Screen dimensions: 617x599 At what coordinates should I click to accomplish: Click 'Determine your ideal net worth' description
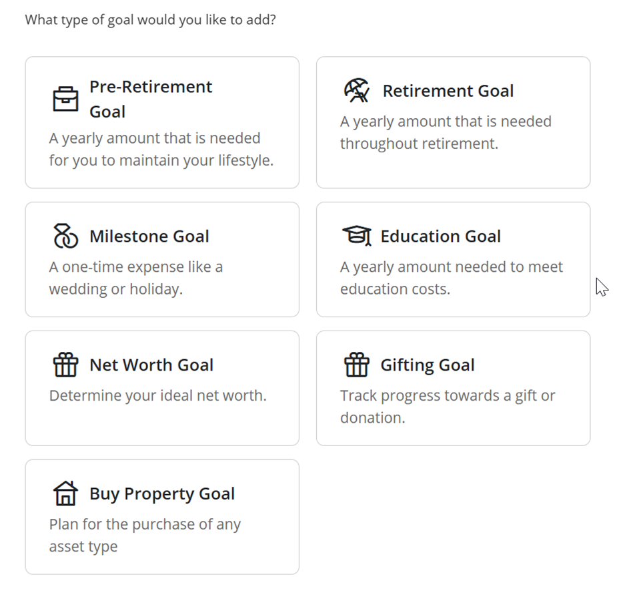pos(158,395)
